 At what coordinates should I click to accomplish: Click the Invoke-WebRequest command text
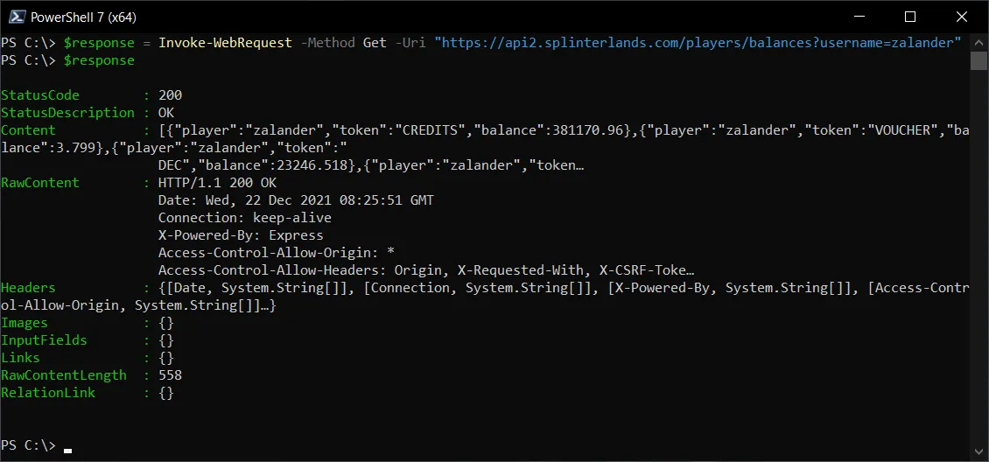coord(225,43)
